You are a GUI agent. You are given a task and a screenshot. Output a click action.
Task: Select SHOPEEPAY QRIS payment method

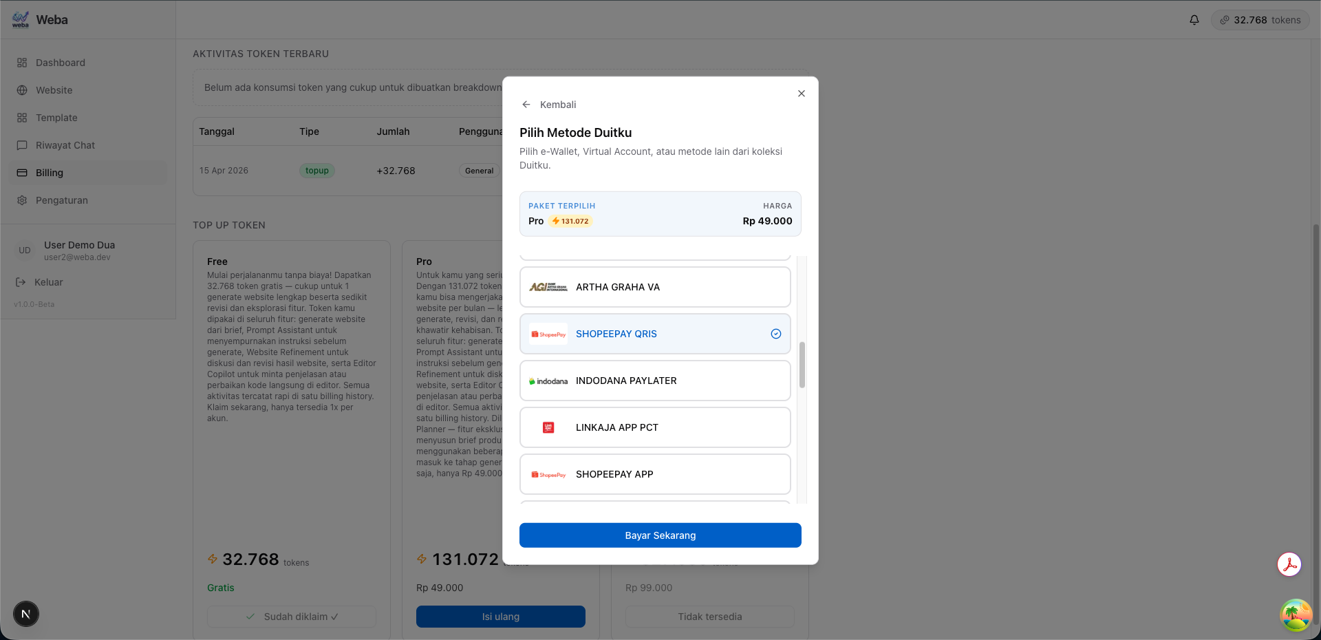(655, 334)
